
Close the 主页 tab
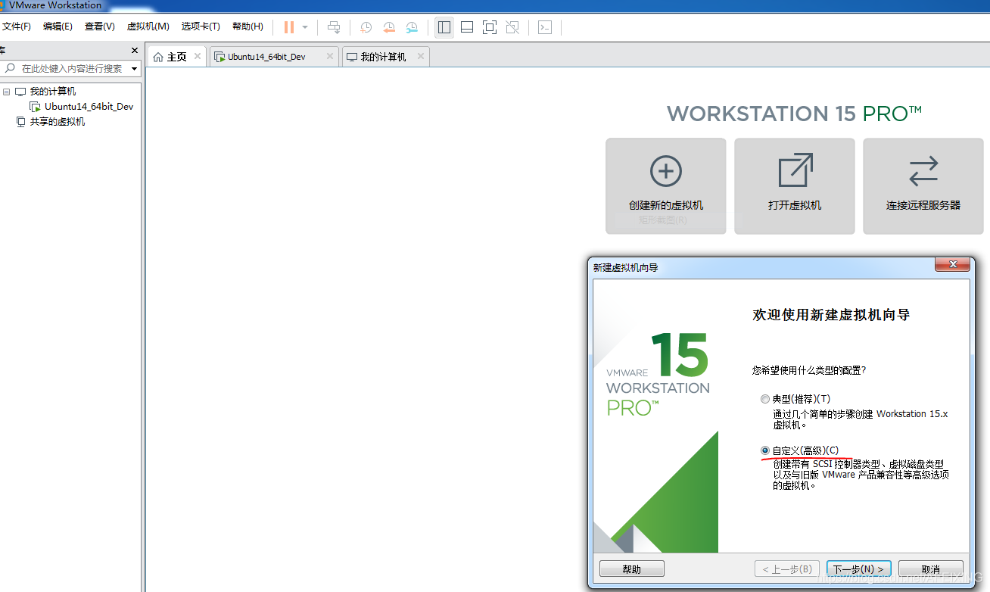pyautogui.click(x=198, y=56)
